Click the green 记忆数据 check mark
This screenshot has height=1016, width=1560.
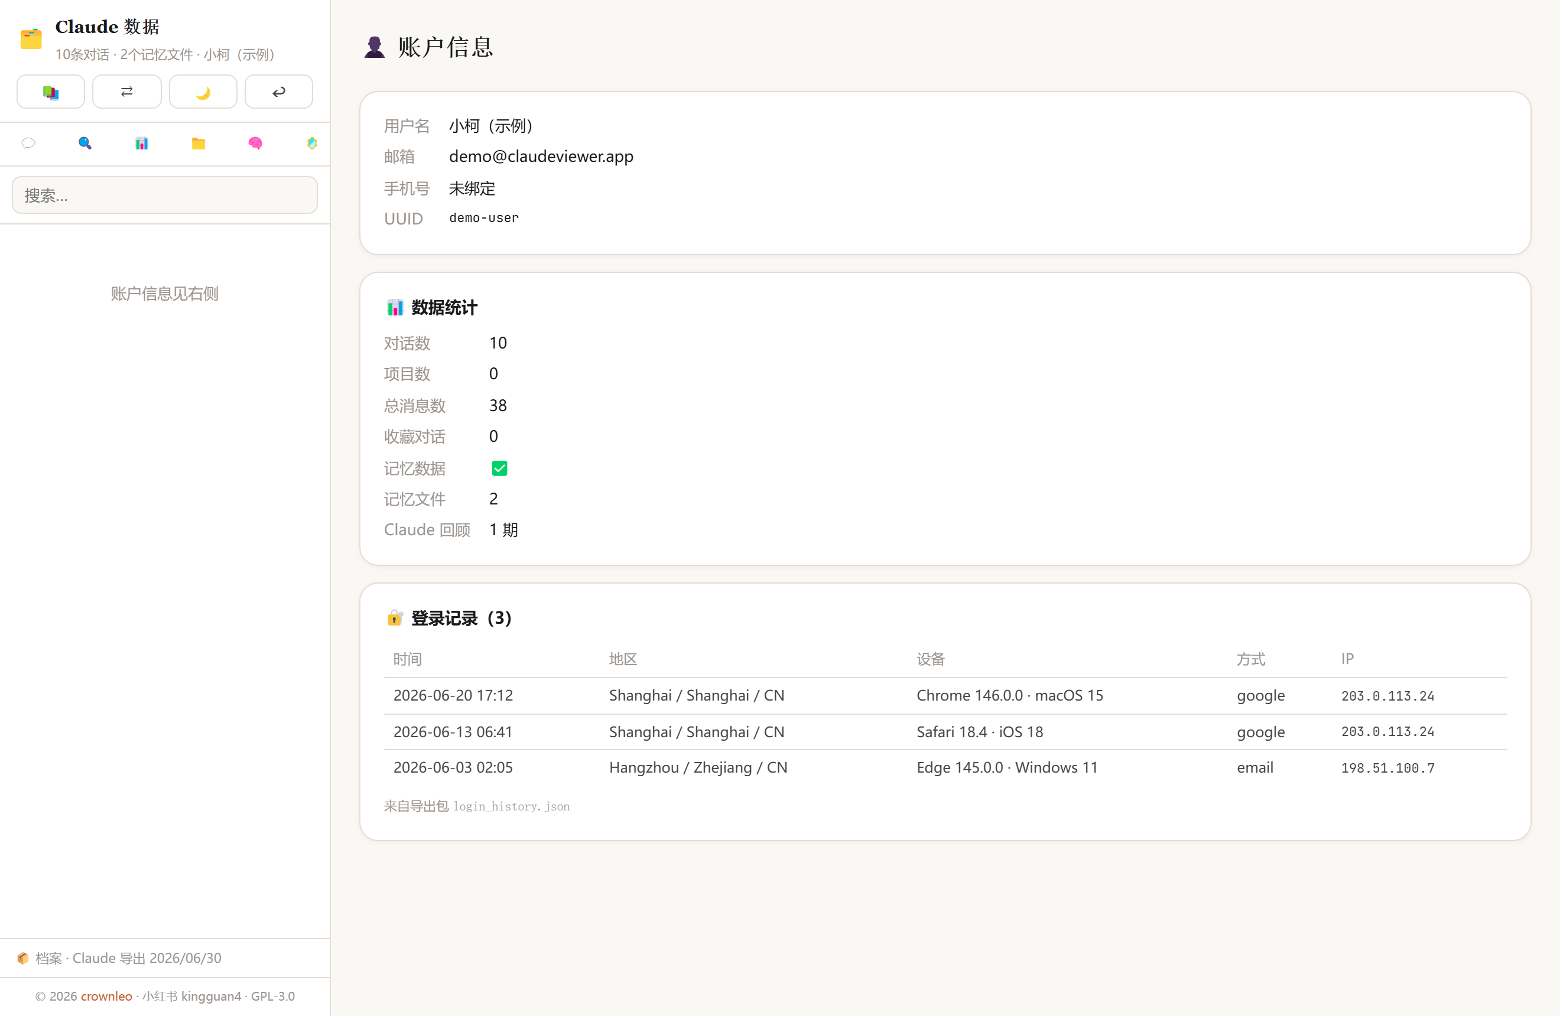pyautogui.click(x=499, y=468)
